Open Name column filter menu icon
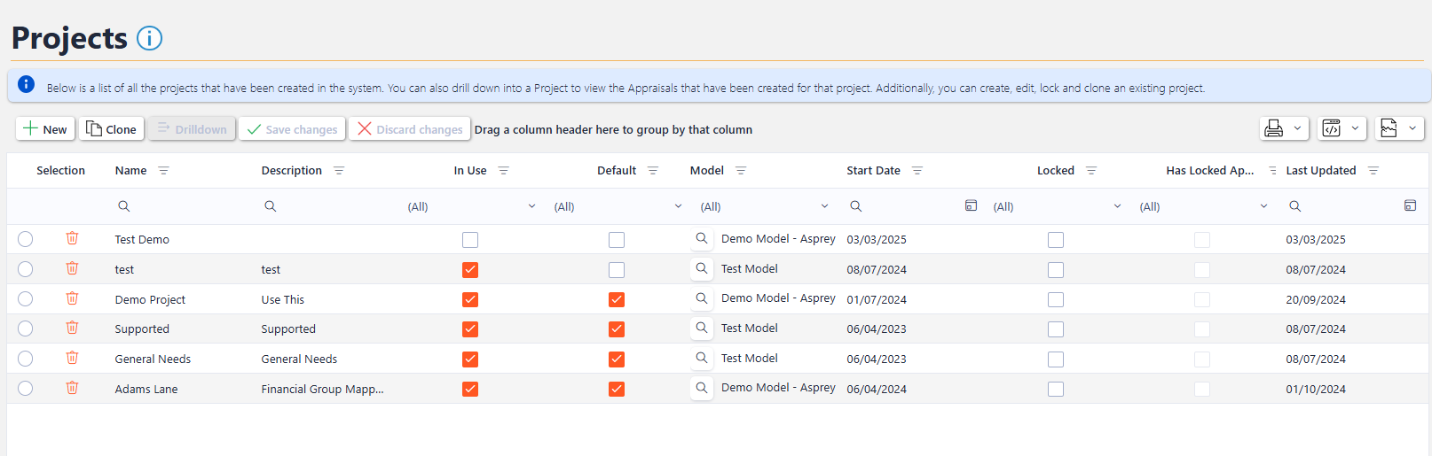This screenshot has width=1432, height=456. tap(163, 171)
